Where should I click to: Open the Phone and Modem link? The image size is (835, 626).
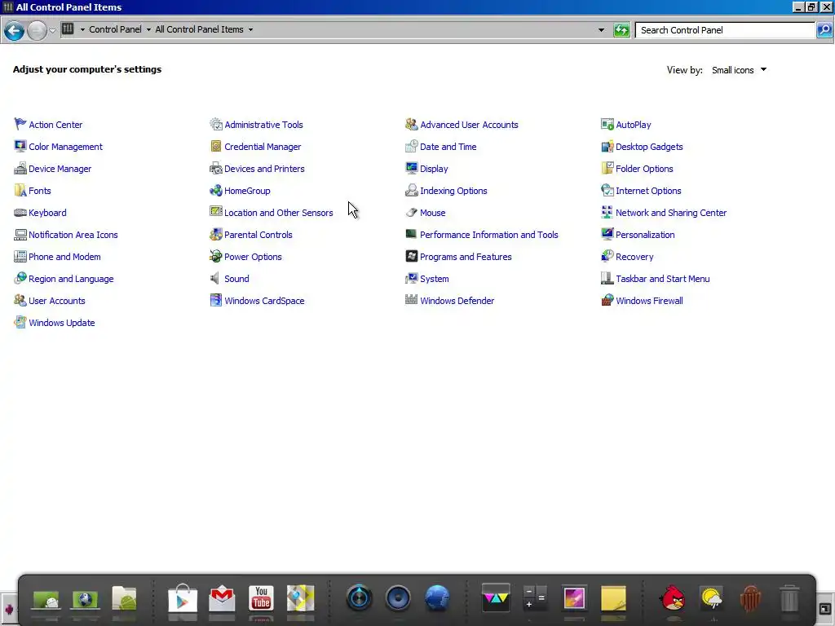click(x=64, y=257)
